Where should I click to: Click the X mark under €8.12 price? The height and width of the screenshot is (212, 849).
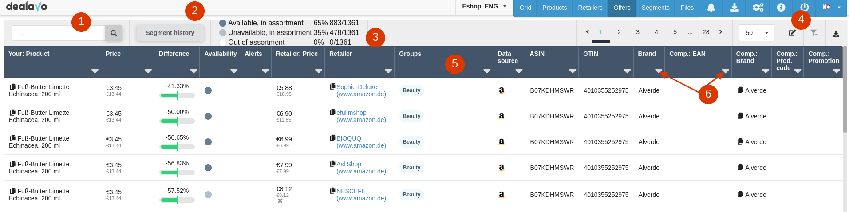(x=280, y=201)
